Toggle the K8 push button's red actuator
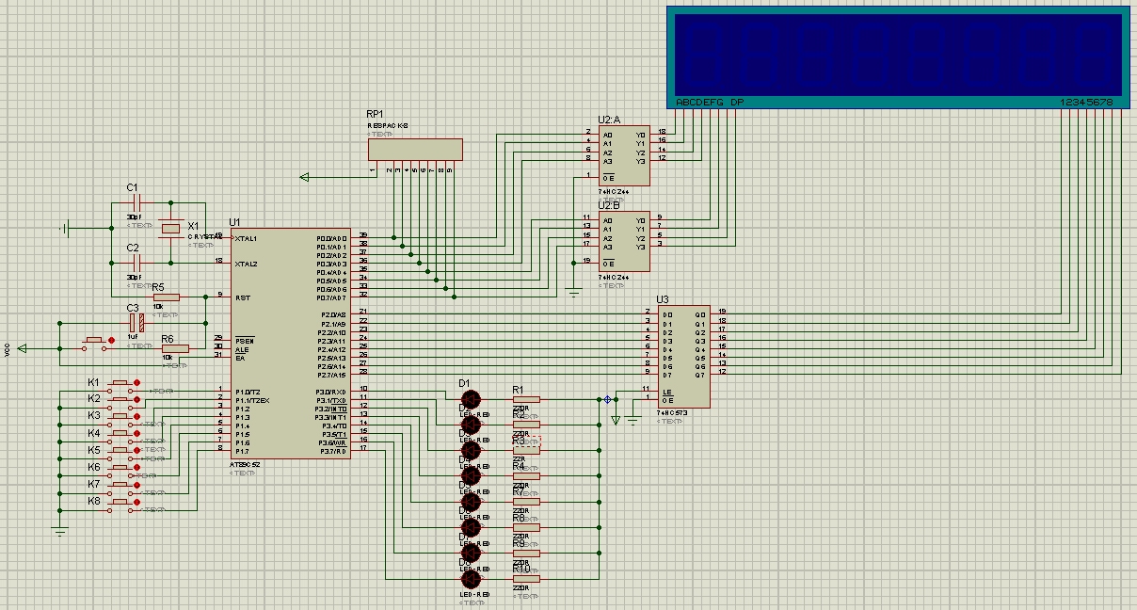This screenshot has width=1137, height=610. point(138,503)
